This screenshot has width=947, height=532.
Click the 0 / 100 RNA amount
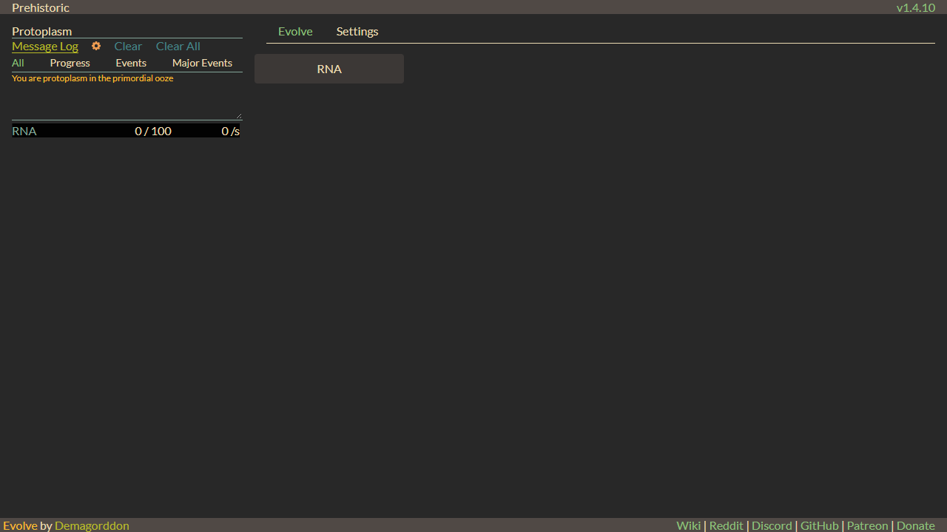[x=153, y=131]
